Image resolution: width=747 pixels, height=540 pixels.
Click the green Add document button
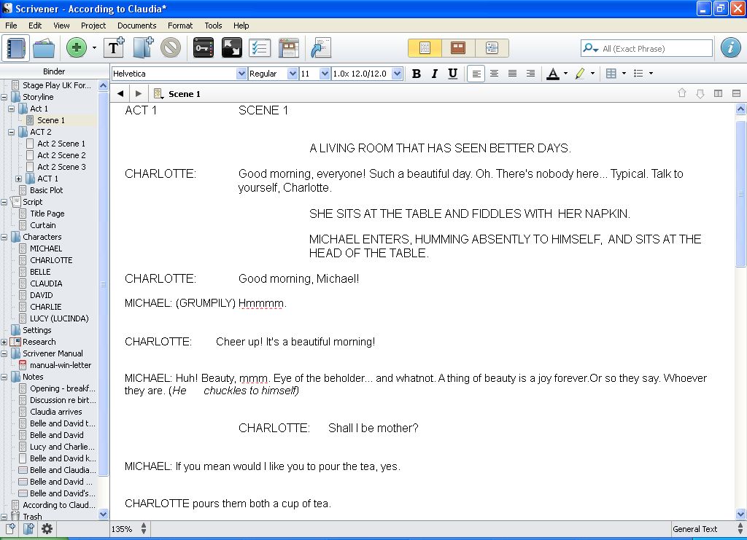[x=76, y=47]
